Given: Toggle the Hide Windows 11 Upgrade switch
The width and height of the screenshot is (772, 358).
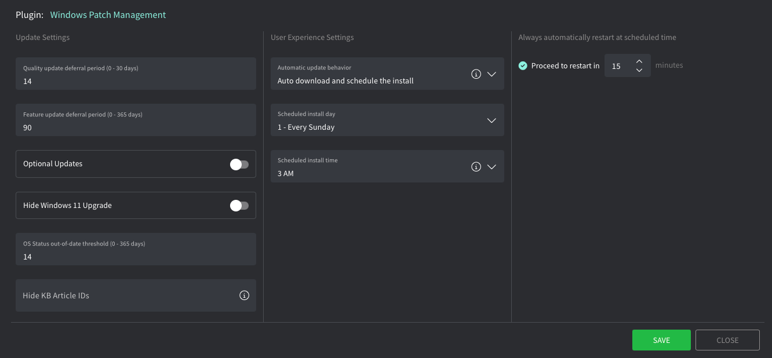Looking at the screenshot, I should 239,206.
